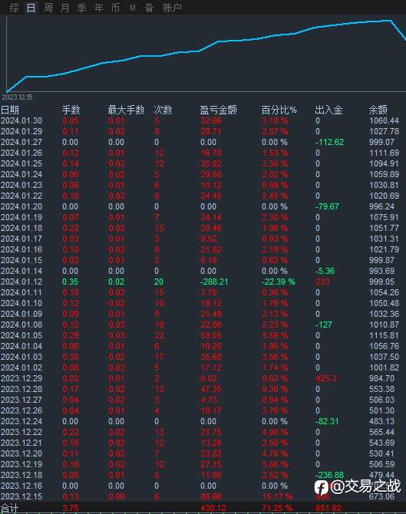Click the -79.67 withdrawal value

pyautogui.click(x=327, y=206)
